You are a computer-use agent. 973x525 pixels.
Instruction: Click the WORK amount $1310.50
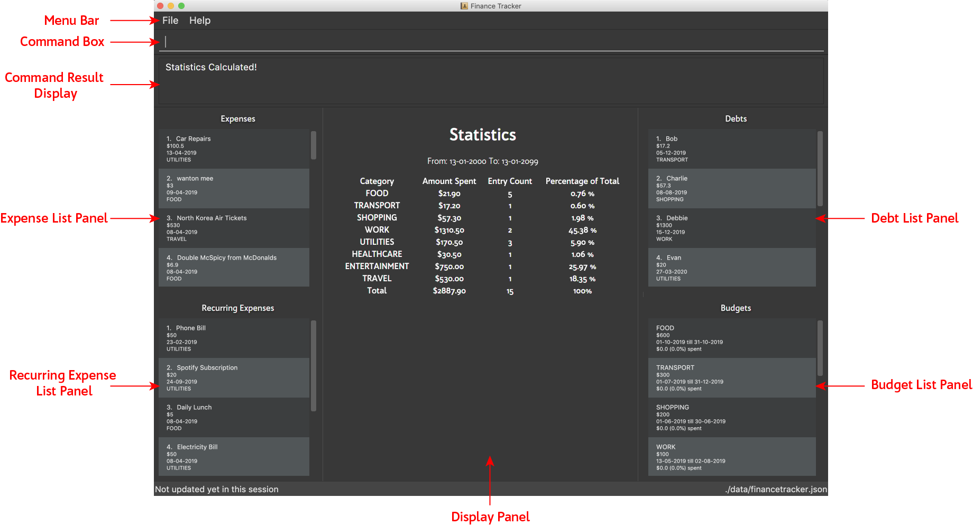click(449, 230)
